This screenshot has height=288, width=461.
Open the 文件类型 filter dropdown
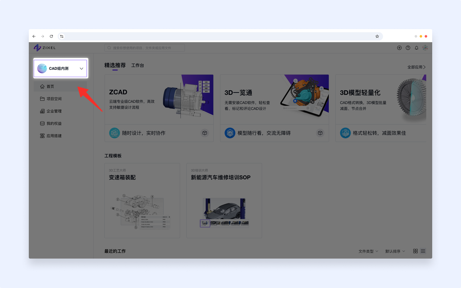click(368, 251)
